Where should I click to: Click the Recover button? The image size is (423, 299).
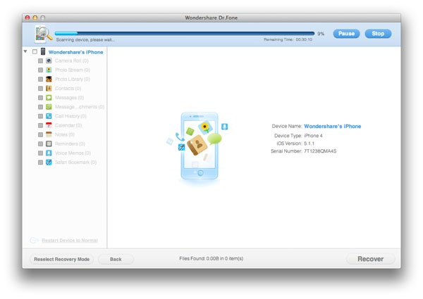[370, 259]
